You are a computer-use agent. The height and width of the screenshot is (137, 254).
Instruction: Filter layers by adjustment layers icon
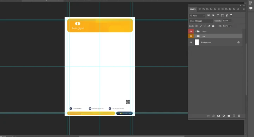[213, 15]
